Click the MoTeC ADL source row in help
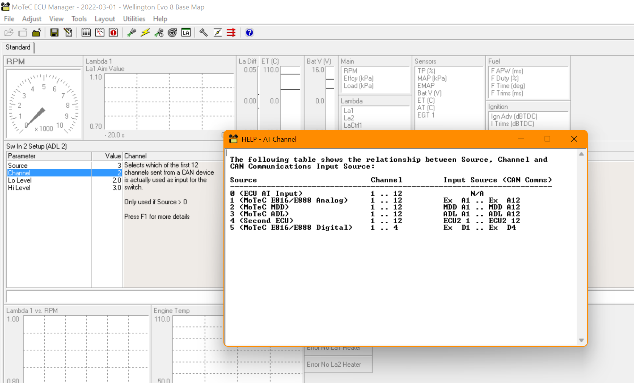This screenshot has height=383, width=634. tap(375, 214)
